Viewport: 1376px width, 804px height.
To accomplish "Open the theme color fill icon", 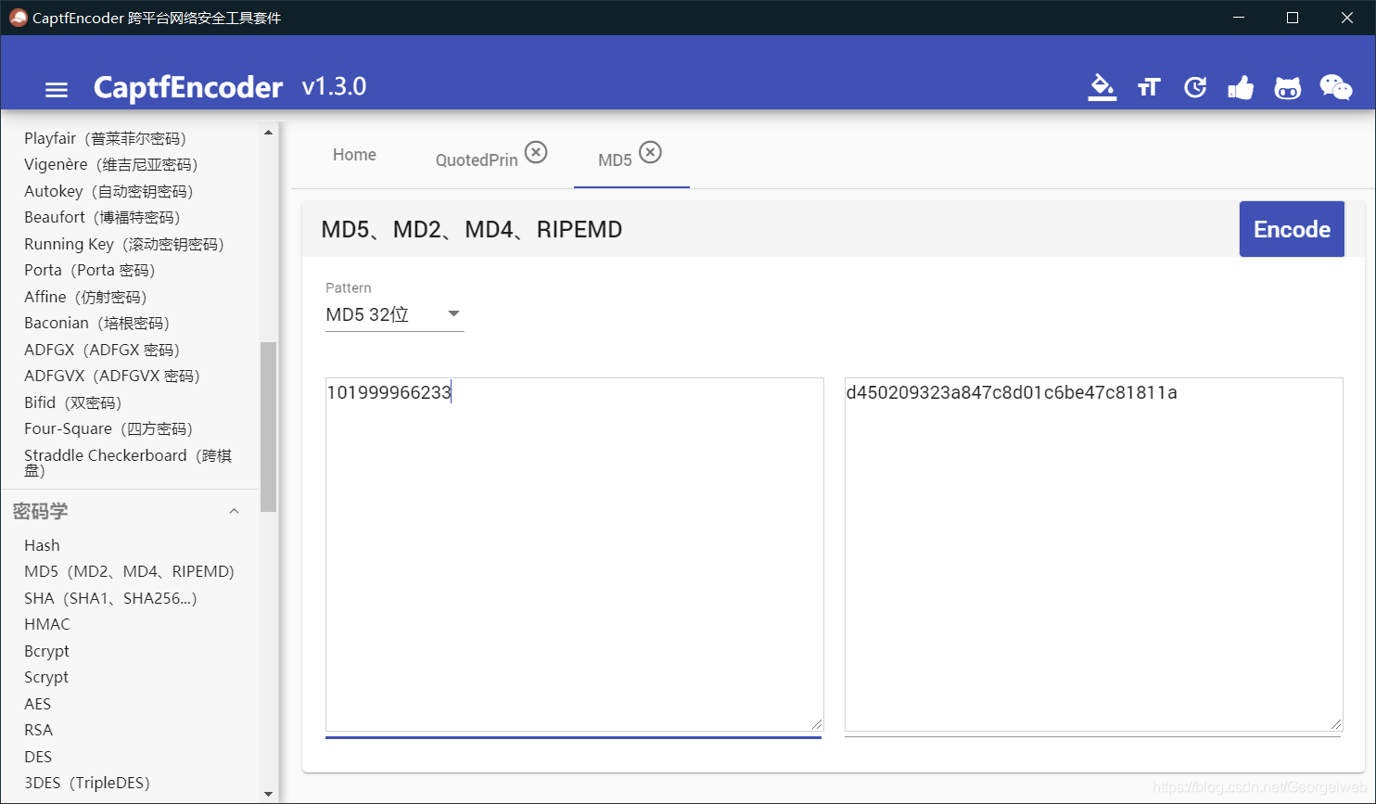I will [1102, 87].
